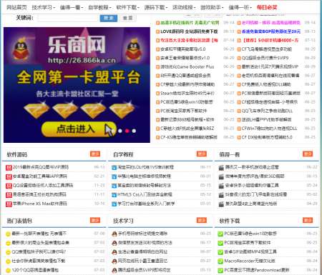Viewport: 322px width, 275px height.
Task: Select the first white carousel dot on banner
Action: [x=120, y=131]
